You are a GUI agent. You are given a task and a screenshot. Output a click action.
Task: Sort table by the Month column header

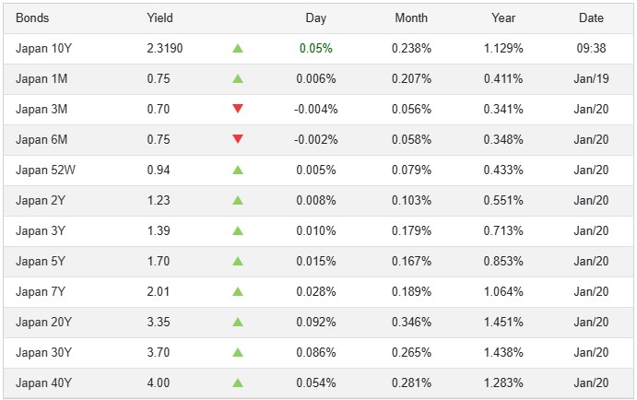pos(411,18)
